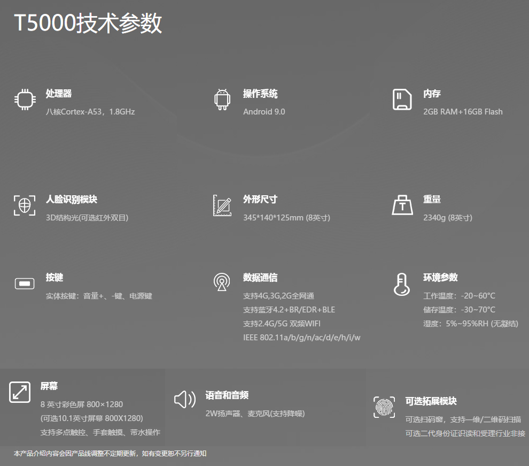Click the 人脸识别模块 heading
Image resolution: width=529 pixels, height=466 pixels.
pyautogui.click(x=72, y=199)
